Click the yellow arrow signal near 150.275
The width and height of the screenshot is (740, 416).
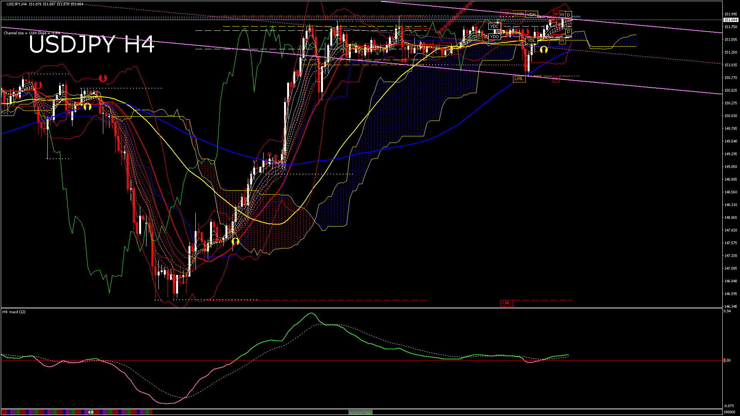point(87,106)
